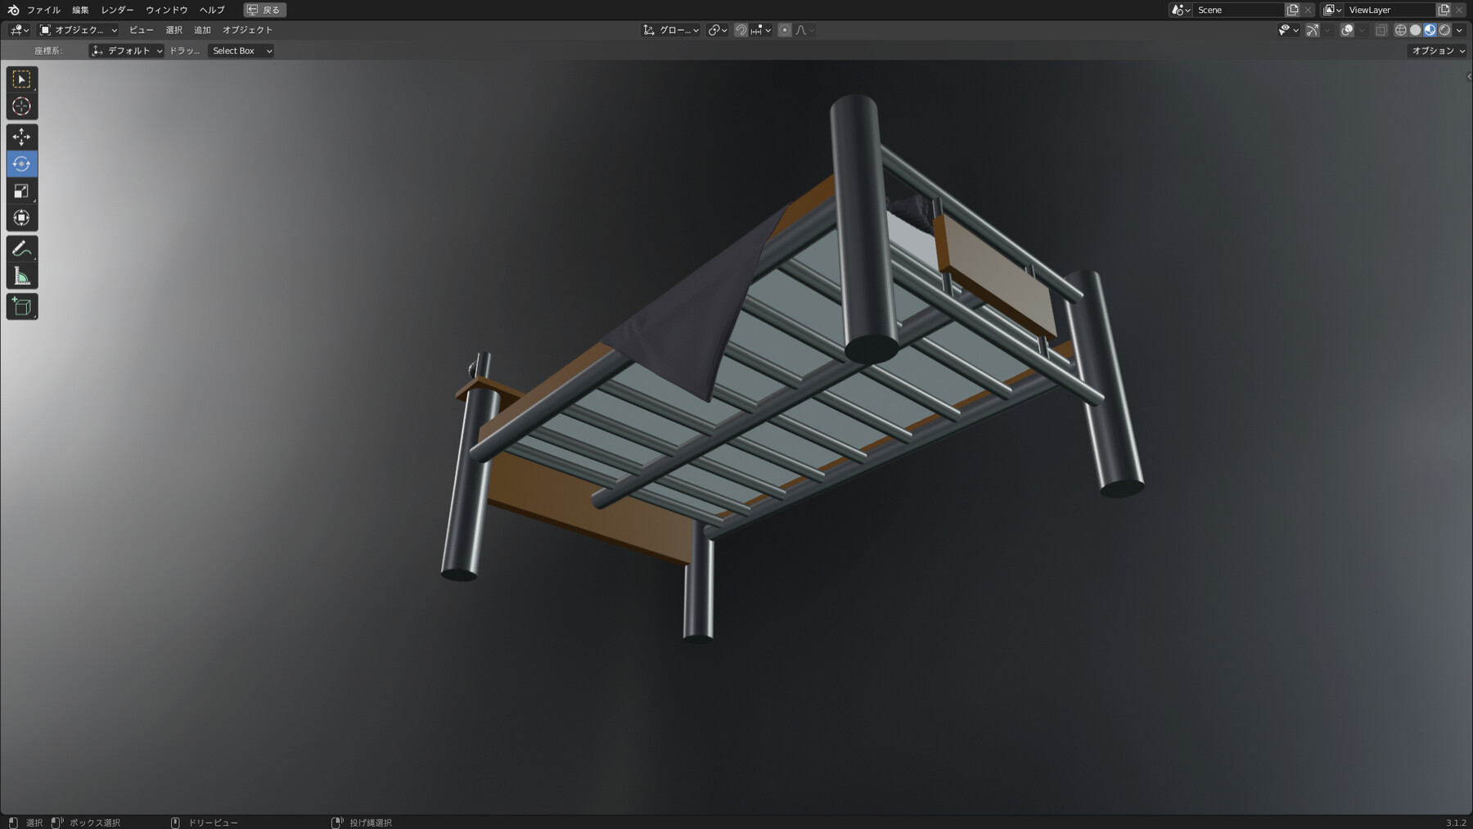
Task: Open the snapping options dropdown
Action: pyautogui.click(x=768, y=30)
